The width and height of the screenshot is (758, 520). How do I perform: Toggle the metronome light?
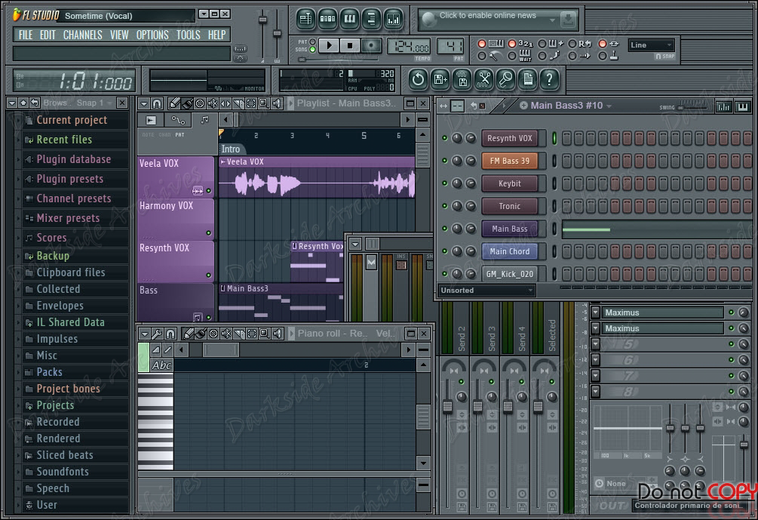tap(482, 56)
